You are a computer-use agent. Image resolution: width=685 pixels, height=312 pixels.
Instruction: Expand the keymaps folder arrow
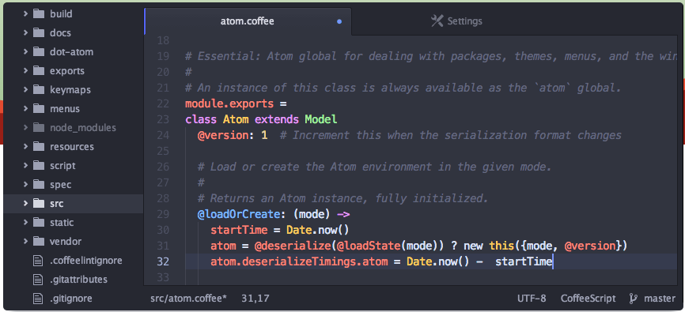(x=25, y=90)
